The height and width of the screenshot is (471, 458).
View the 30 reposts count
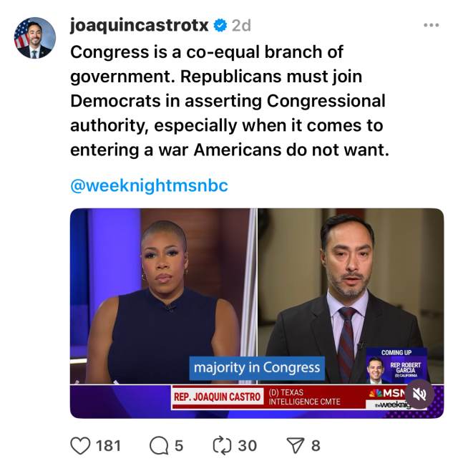pyautogui.click(x=248, y=445)
